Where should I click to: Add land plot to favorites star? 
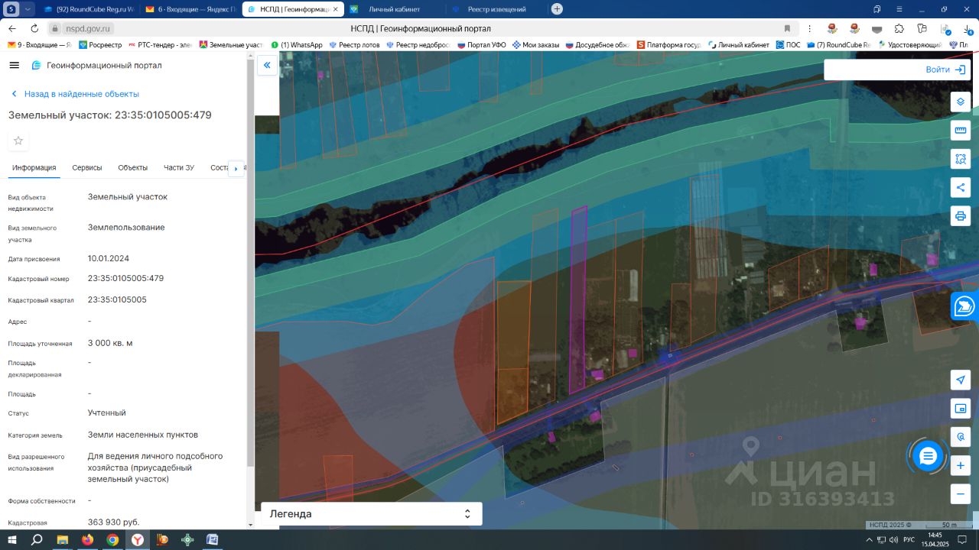(18, 141)
